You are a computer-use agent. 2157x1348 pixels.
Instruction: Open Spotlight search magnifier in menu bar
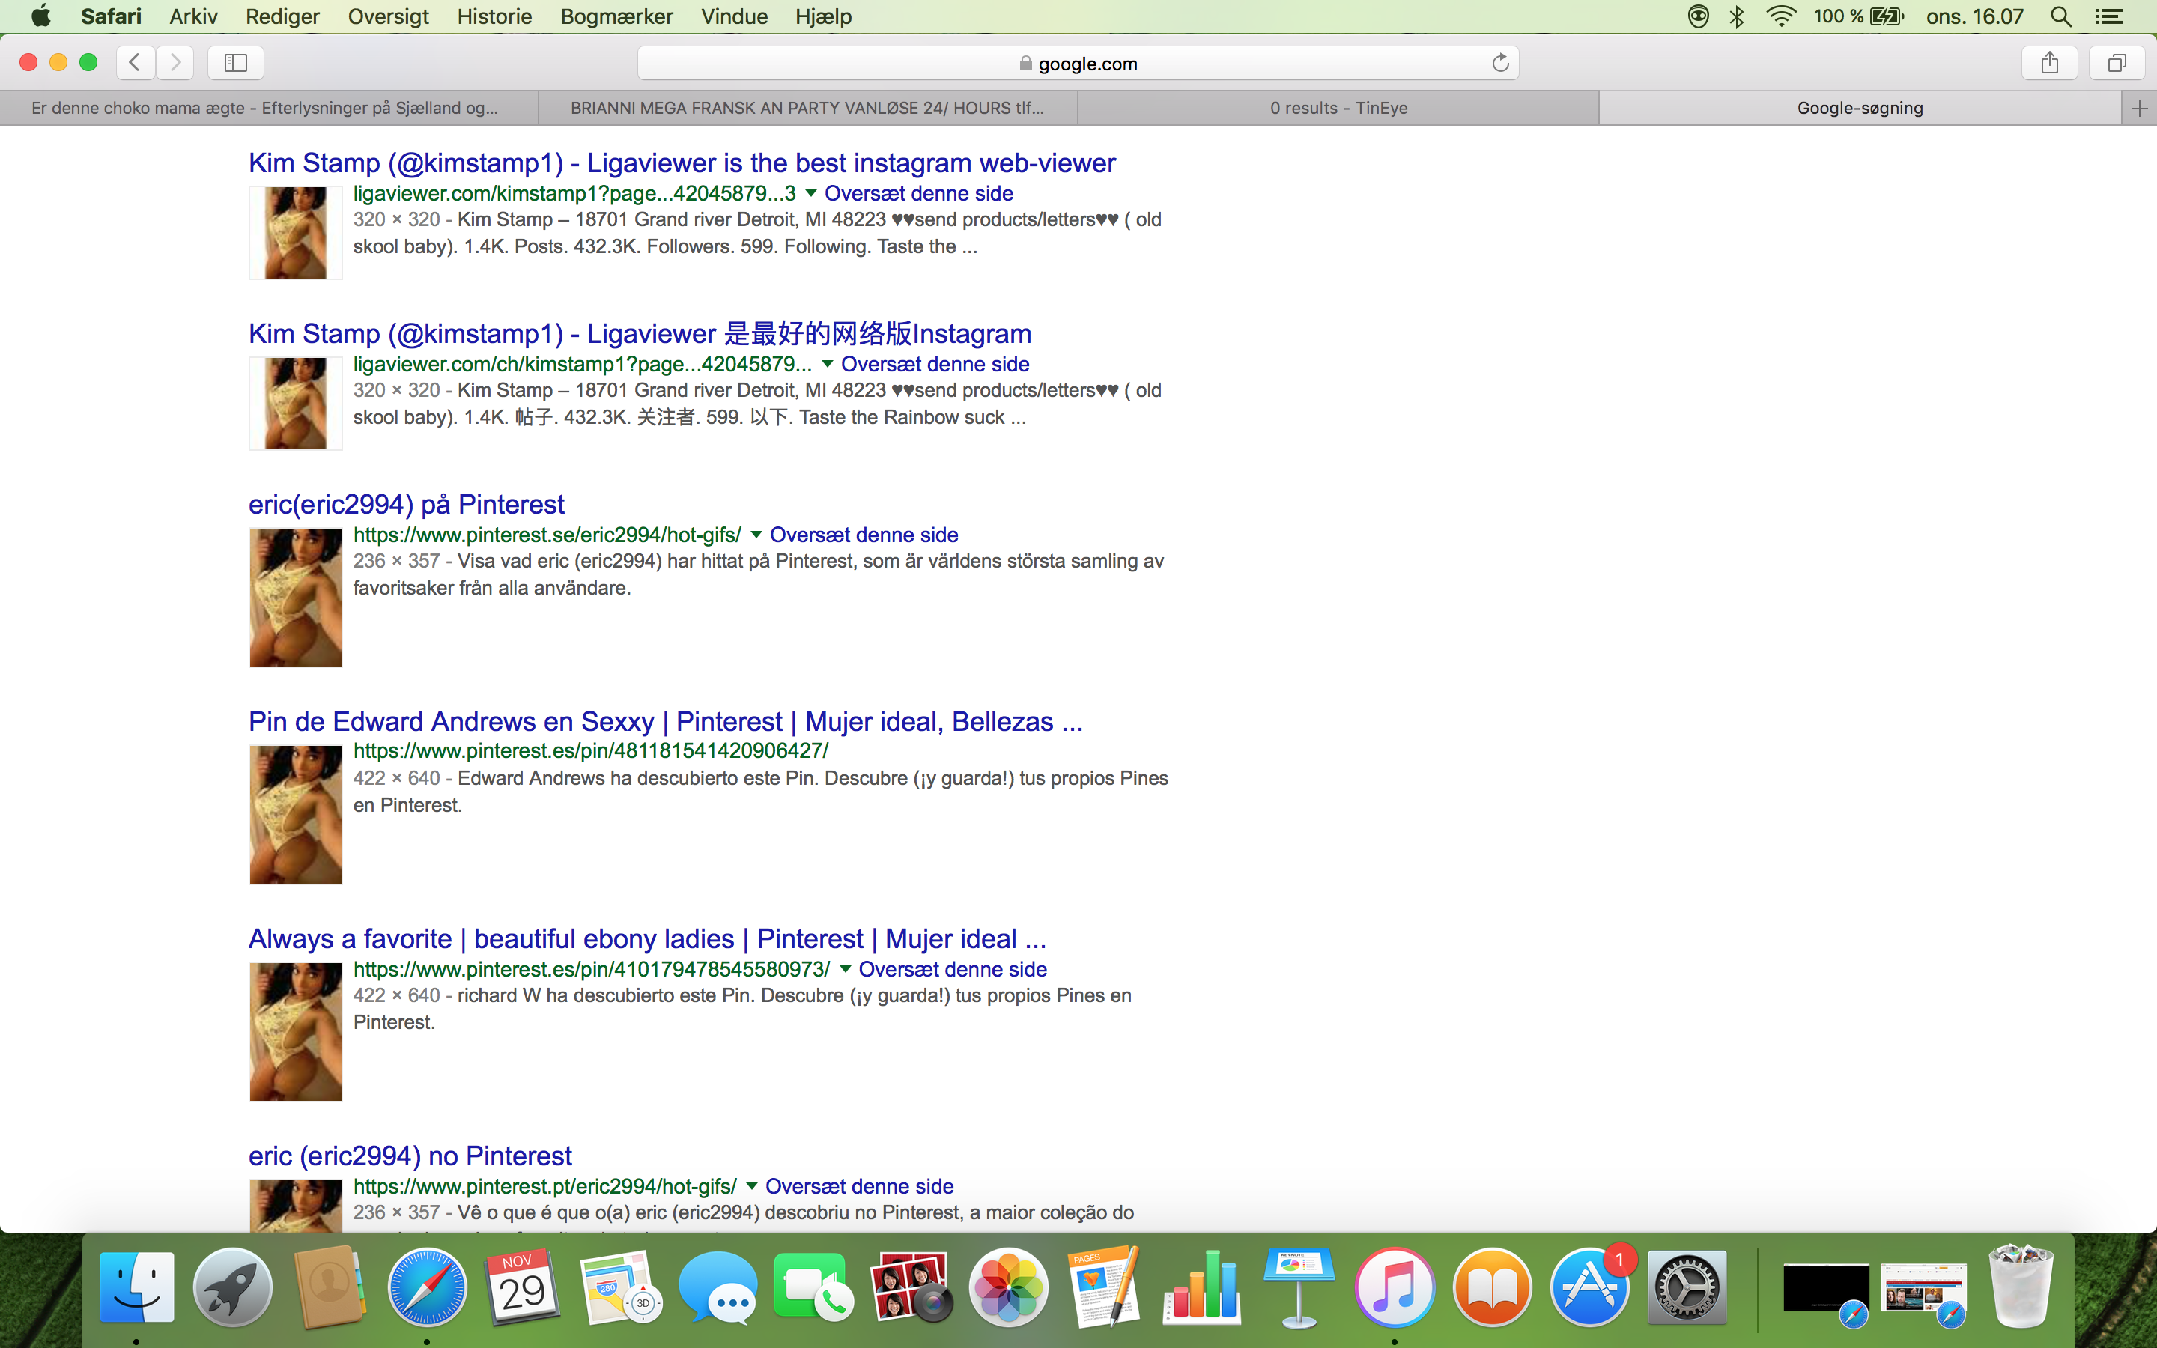point(2060,17)
